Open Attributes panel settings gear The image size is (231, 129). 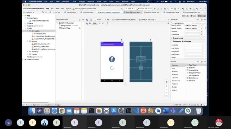coord(202,20)
